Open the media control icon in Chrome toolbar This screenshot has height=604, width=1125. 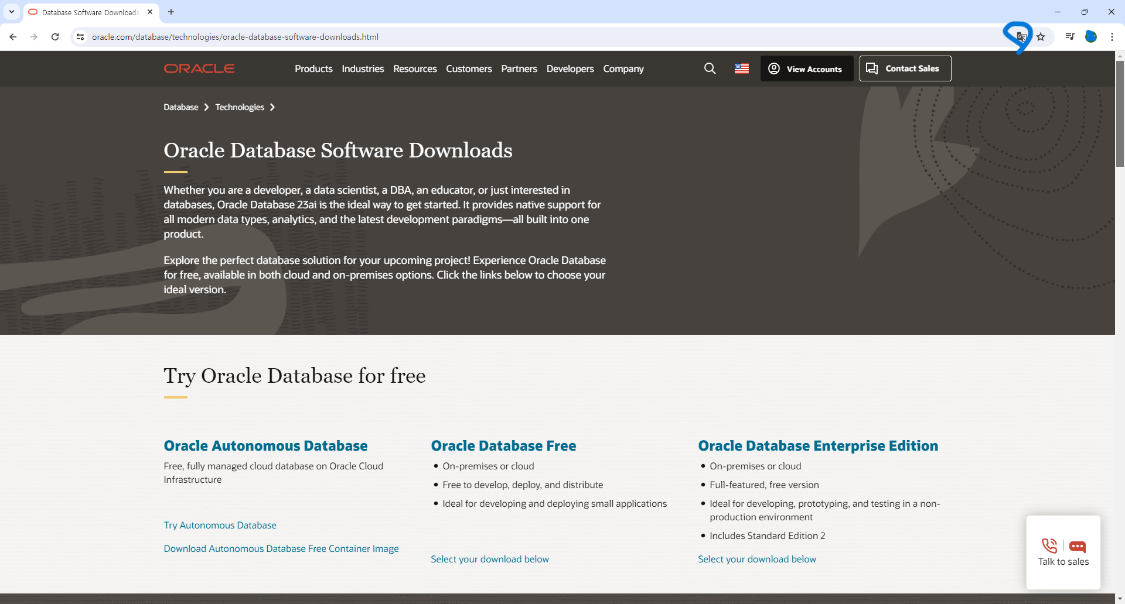pos(1070,37)
